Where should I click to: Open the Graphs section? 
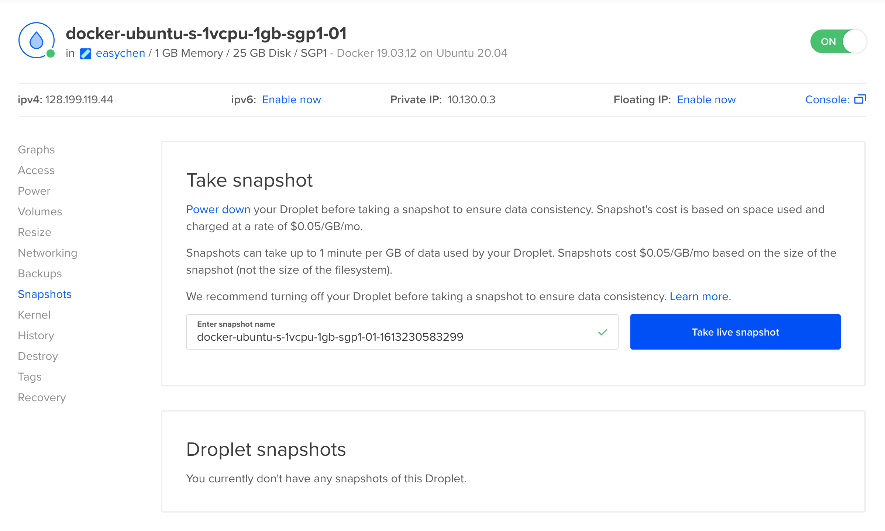click(x=36, y=150)
